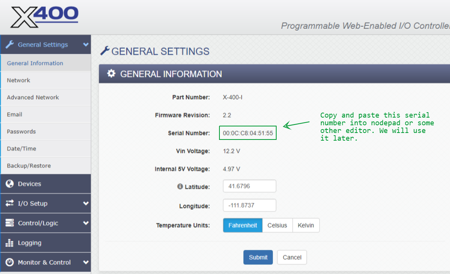Click the info icon next to Latitude
This screenshot has width=450, height=274.
(181, 186)
